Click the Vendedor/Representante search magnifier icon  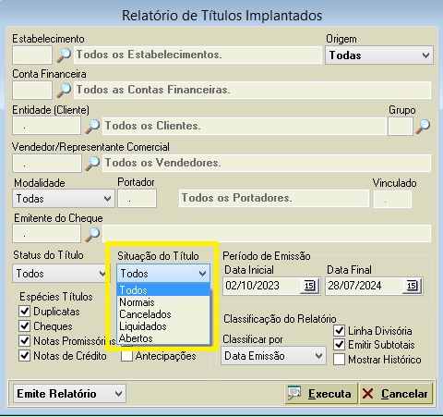click(x=92, y=163)
